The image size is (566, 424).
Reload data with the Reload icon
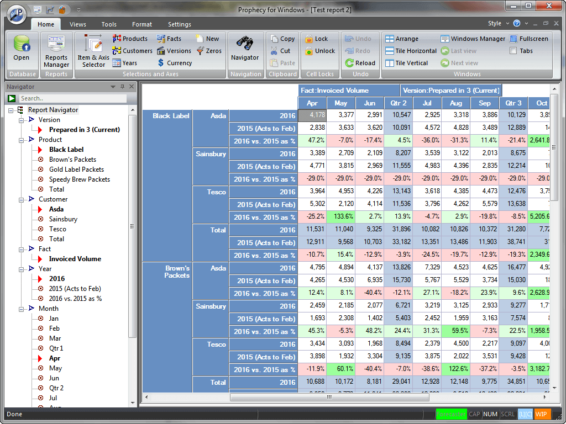[x=349, y=63]
